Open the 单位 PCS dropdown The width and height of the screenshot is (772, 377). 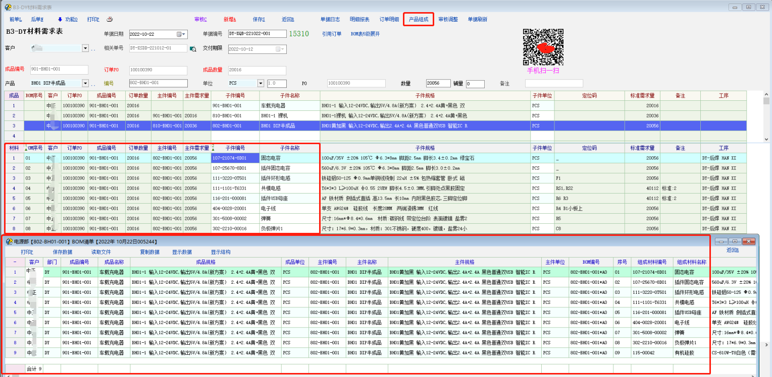pyautogui.click(x=261, y=83)
